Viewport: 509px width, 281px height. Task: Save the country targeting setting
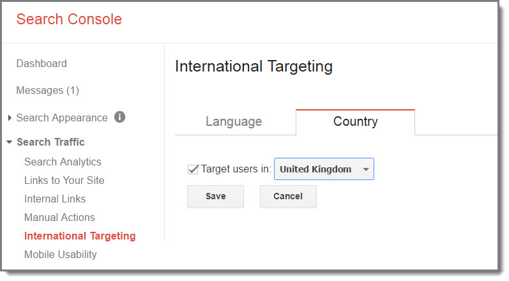coord(216,196)
